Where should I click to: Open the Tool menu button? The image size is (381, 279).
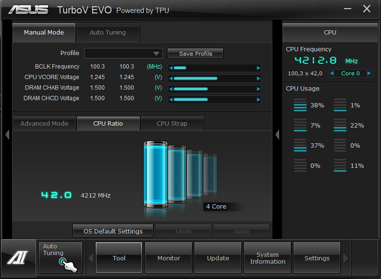coord(119,258)
